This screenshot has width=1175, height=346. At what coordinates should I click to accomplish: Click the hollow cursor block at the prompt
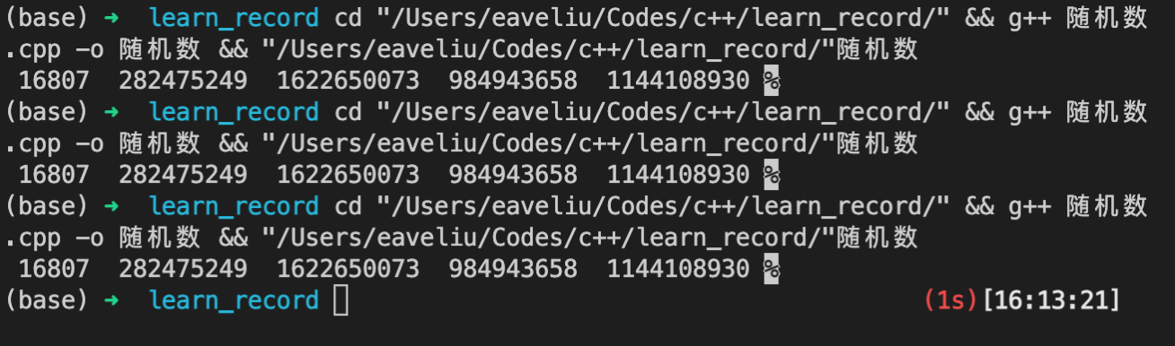pos(340,300)
